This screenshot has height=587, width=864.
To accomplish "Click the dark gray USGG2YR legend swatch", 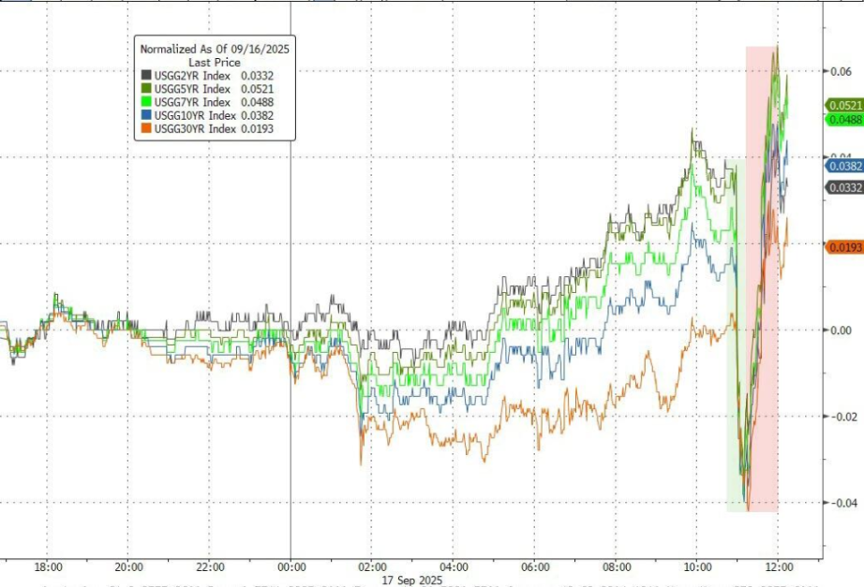I will click(x=147, y=75).
